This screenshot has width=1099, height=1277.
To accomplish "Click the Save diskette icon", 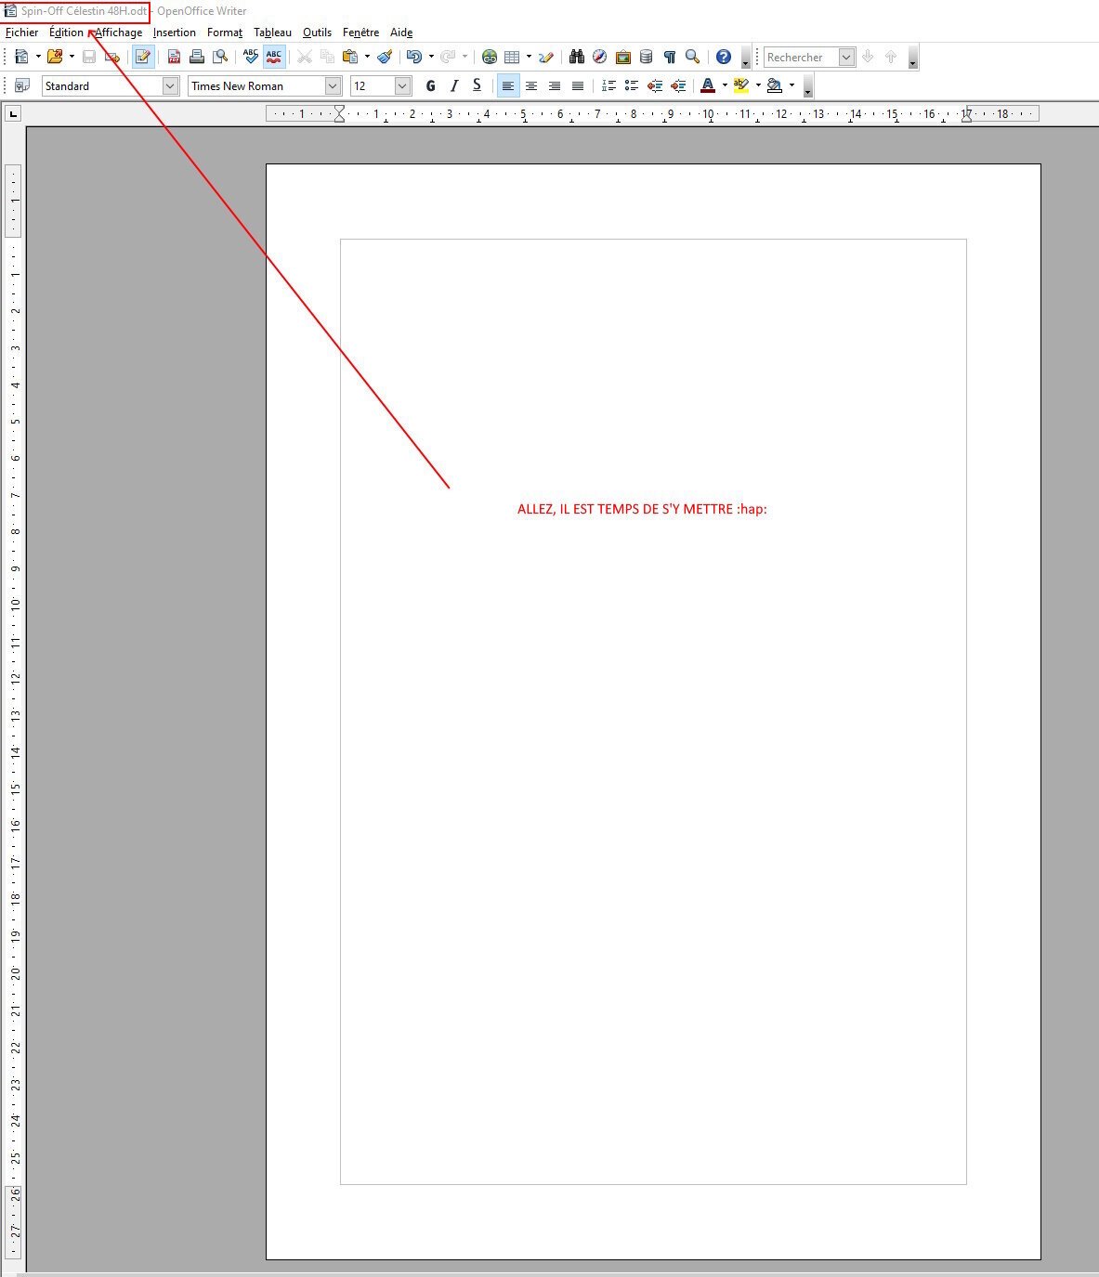I will tap(89, 57).
